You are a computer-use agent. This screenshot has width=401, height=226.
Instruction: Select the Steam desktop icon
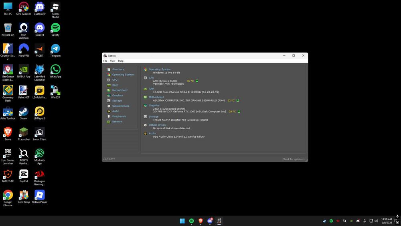tap(24, 113)
